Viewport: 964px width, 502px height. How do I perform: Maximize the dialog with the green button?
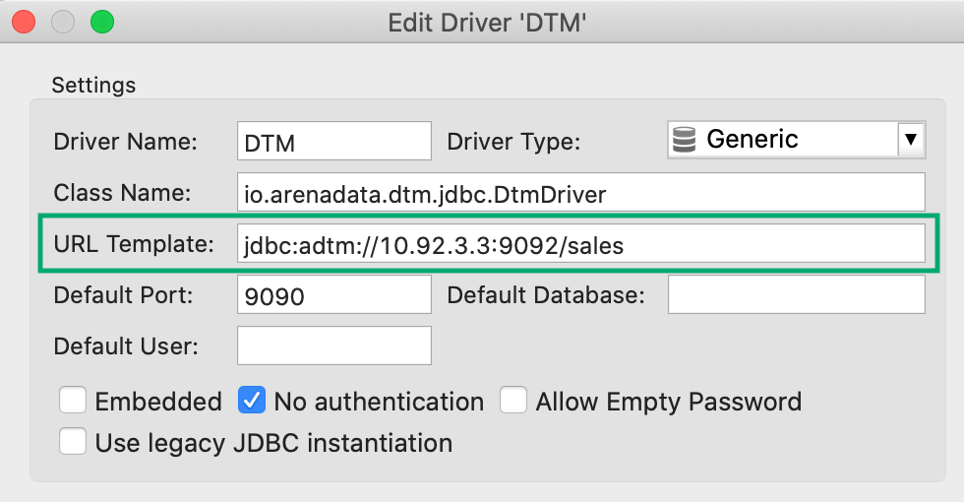[x=101, y=21]
